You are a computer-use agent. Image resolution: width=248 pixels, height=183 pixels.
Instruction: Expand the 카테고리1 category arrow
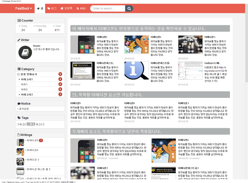point(19,79)
